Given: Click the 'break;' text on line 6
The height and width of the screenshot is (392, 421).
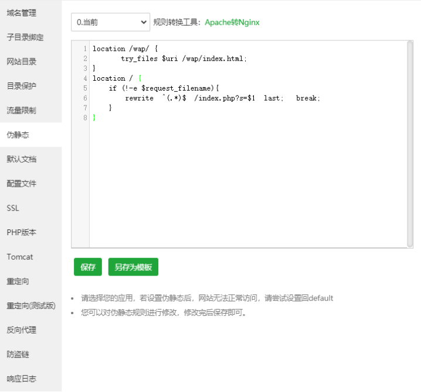Looking at the screenshot, I should point(308,98).
